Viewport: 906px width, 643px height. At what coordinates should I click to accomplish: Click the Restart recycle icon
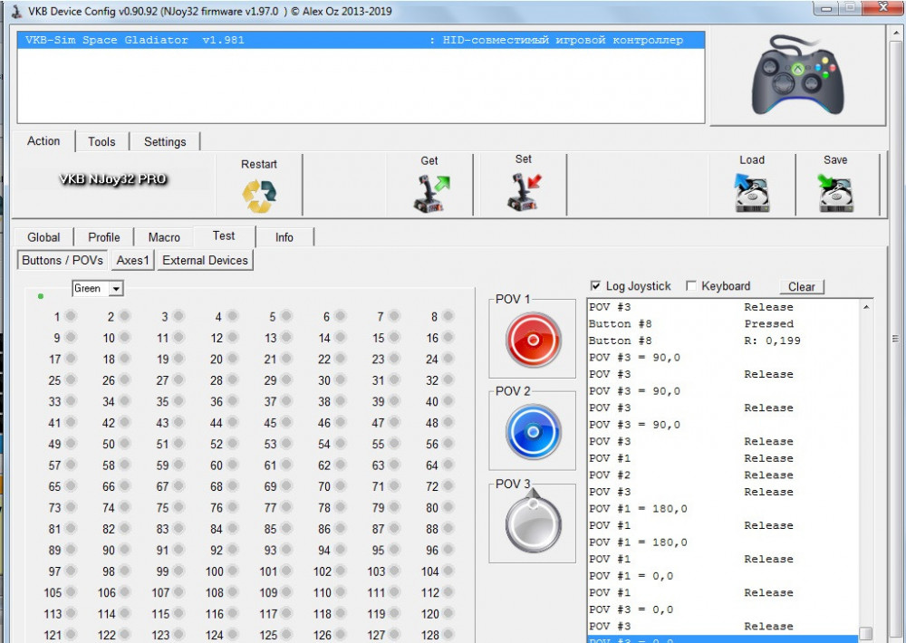(x=259, y=194)
